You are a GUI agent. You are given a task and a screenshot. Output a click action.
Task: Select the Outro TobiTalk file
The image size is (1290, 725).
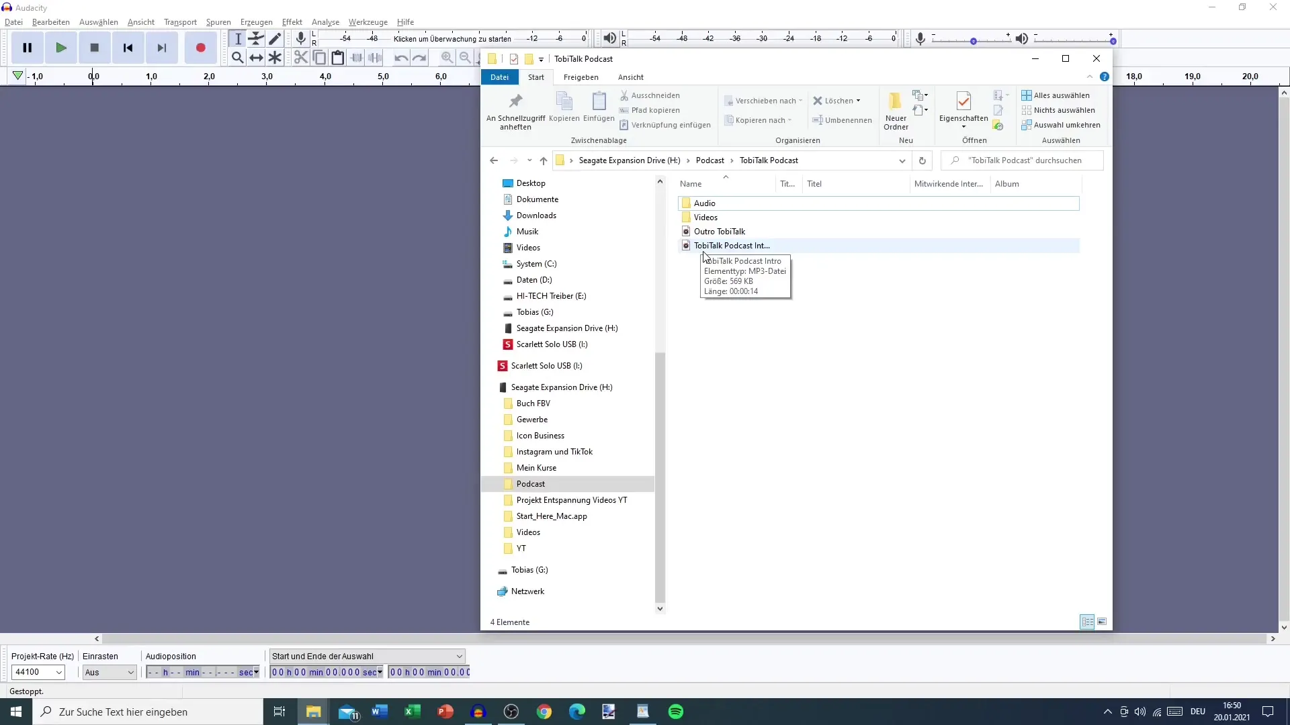coord(878,232)
